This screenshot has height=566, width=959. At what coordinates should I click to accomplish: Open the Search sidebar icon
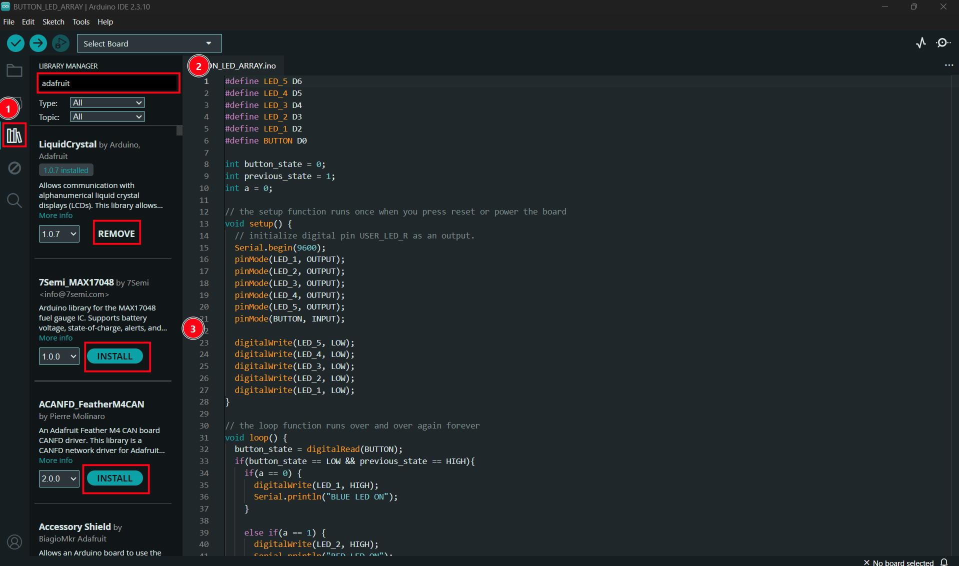click(14, 200)
